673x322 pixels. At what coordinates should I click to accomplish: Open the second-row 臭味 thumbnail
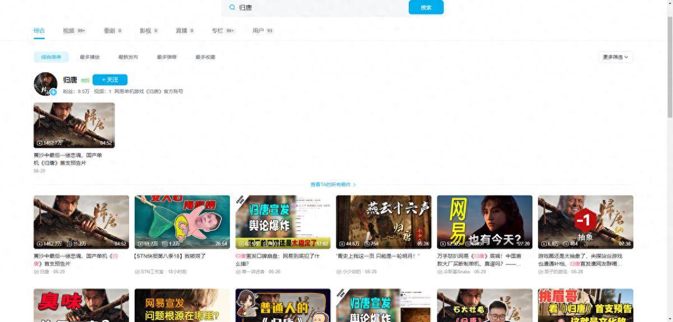(x=81, y=305)
